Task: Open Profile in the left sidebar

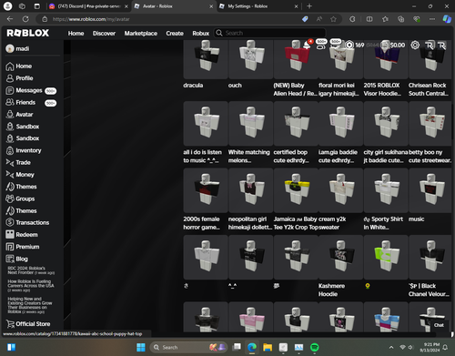Action: point(19,78)
